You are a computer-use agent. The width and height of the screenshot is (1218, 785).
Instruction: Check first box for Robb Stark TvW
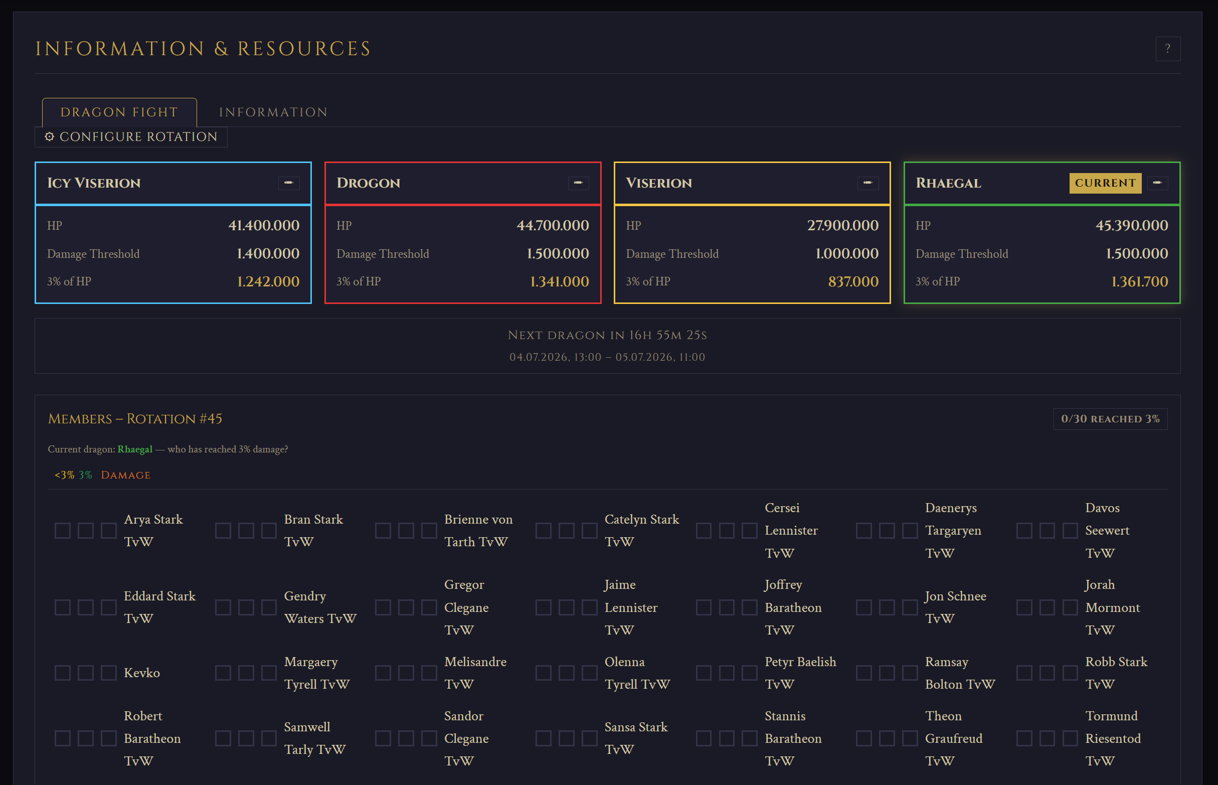click(1024, 673)
